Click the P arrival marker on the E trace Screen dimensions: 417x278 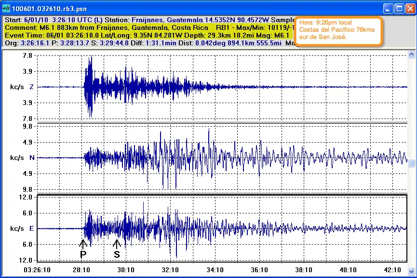coord(83,249)
